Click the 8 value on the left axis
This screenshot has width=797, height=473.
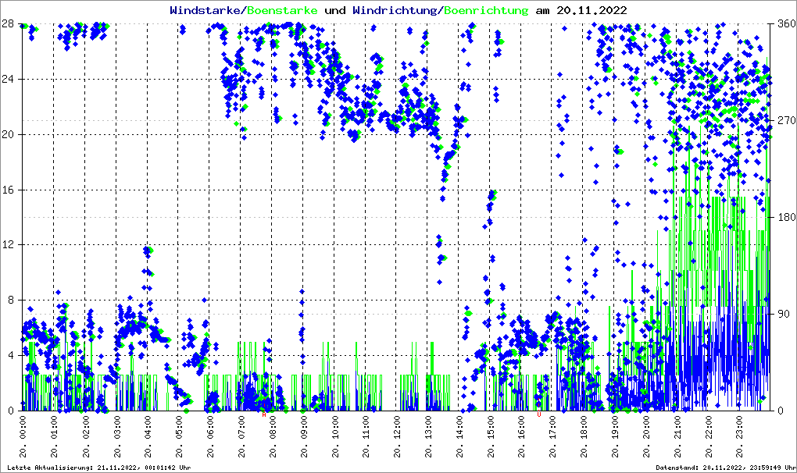coord(9,300)
